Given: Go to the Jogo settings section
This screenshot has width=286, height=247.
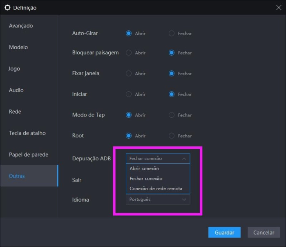Looking at the screenshot, I should pyautogui.click(x=14, y=69).
